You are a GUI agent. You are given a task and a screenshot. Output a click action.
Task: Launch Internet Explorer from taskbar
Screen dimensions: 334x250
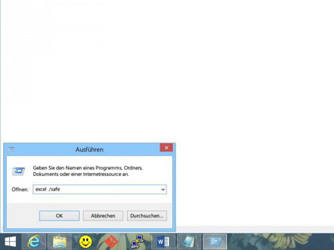[34, 241]
